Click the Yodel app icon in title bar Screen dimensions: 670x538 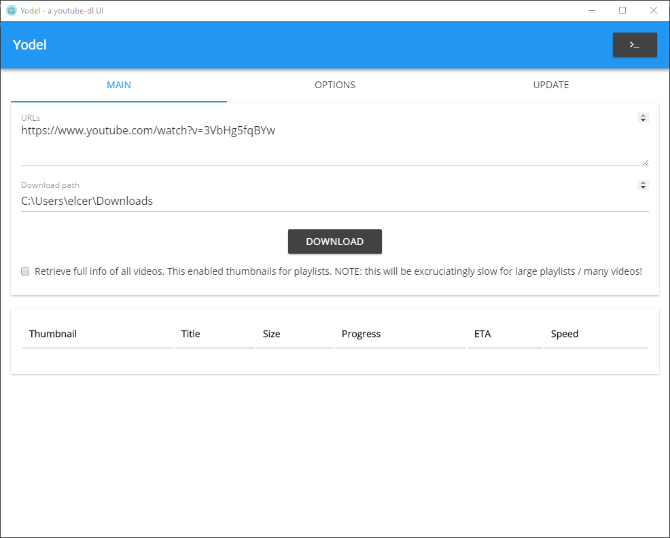click(12, 11)
